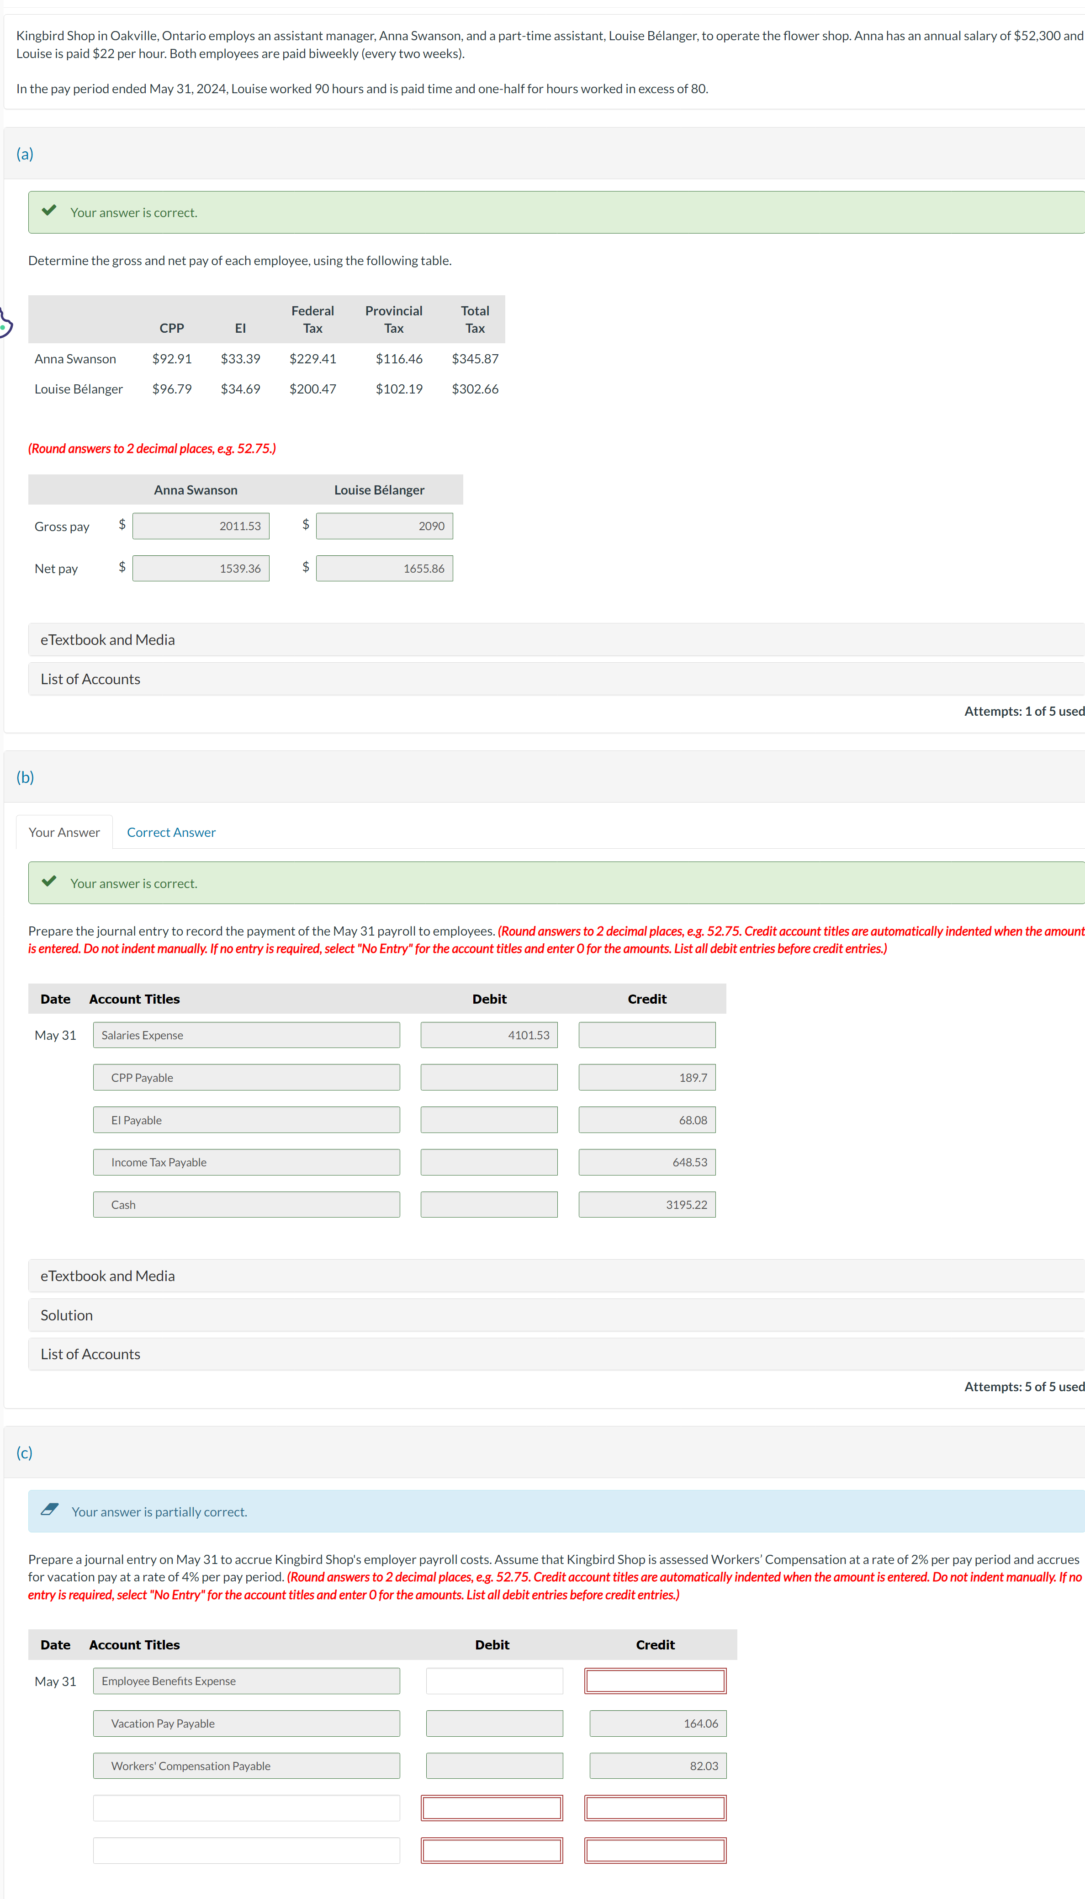Expand List of Accounts in part (a)

coord(90,679)
